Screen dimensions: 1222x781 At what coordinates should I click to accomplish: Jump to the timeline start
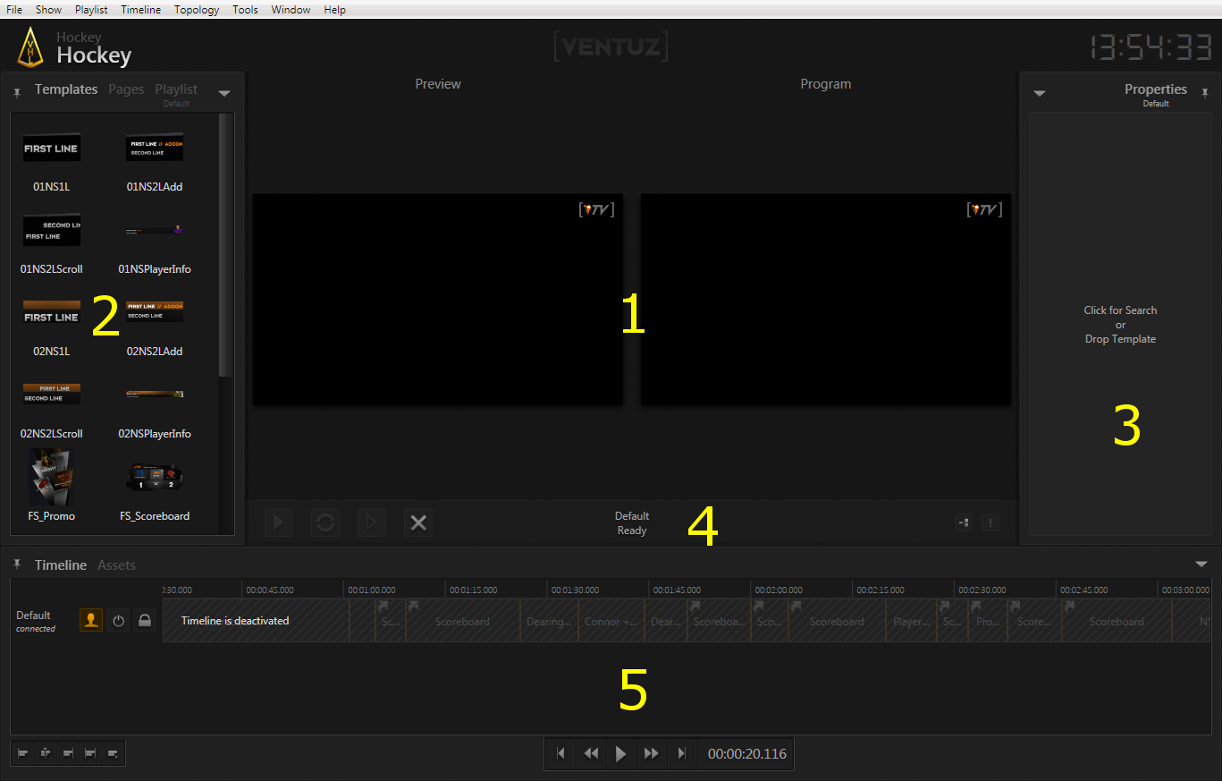pyautogui.click(x=560, y=754)
